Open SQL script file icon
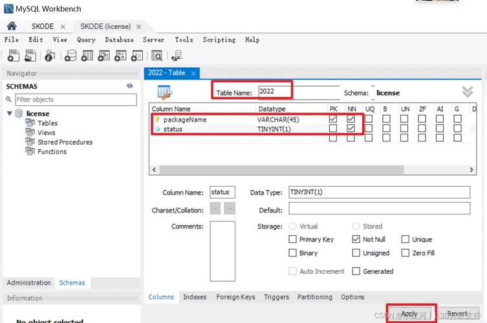 tap(30, 56)
